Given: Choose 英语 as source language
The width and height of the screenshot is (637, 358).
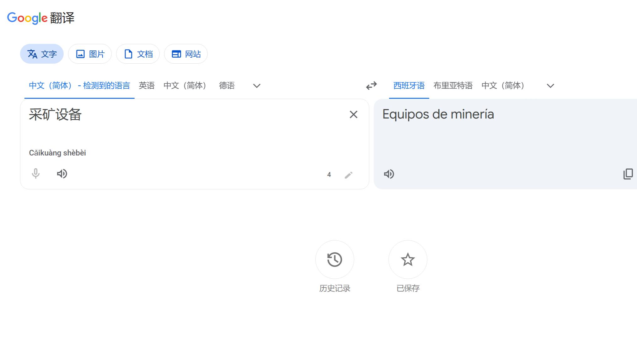Looking at the screenshot, I should [x=147, y=86].
